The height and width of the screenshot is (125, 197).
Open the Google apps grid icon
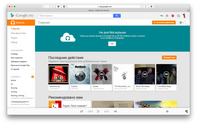pos(167,16)
